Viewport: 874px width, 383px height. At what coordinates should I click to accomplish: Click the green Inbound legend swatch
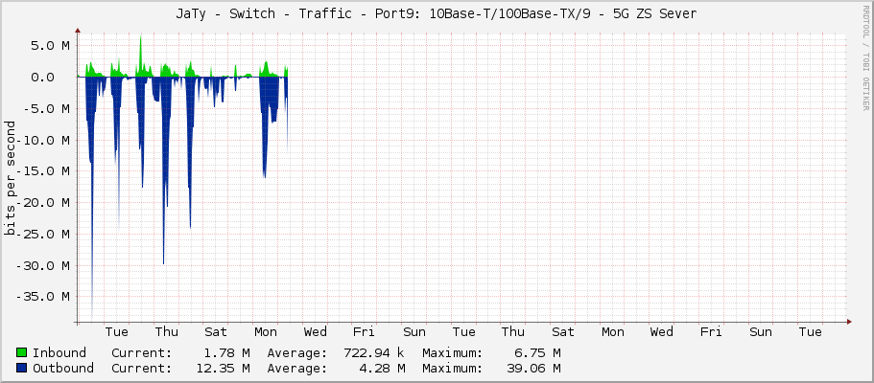tap(22, 353)
